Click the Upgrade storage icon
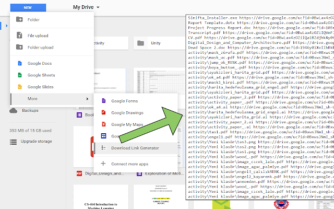Image resolution: width=334 pixels, height=209 pixels. tap(13, 142)
